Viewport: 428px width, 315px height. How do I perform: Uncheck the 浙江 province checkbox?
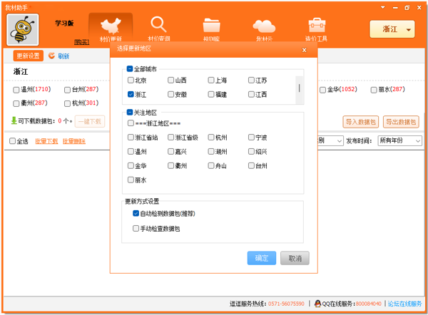tap(131, 94)
